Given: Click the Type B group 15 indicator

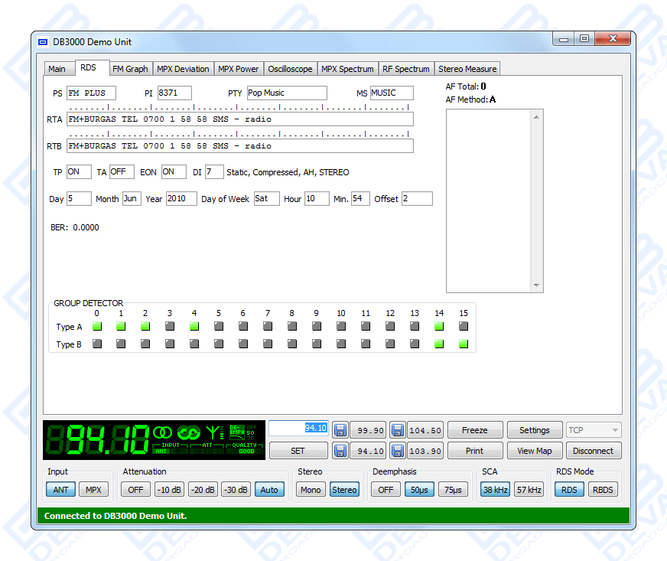Looking at the screenshot, I should [464, 344].
